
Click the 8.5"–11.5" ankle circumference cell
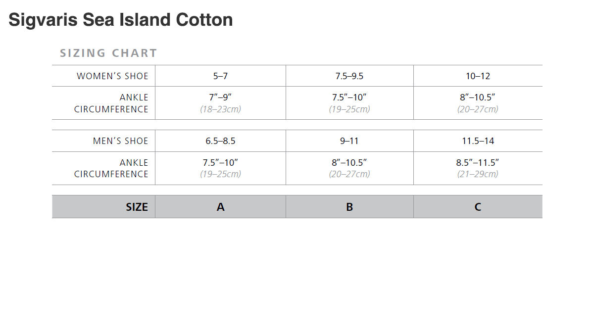(478, 162)
